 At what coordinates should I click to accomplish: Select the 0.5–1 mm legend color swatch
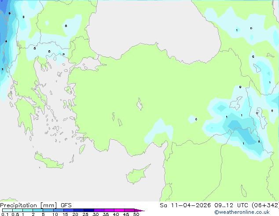point(18,210)
